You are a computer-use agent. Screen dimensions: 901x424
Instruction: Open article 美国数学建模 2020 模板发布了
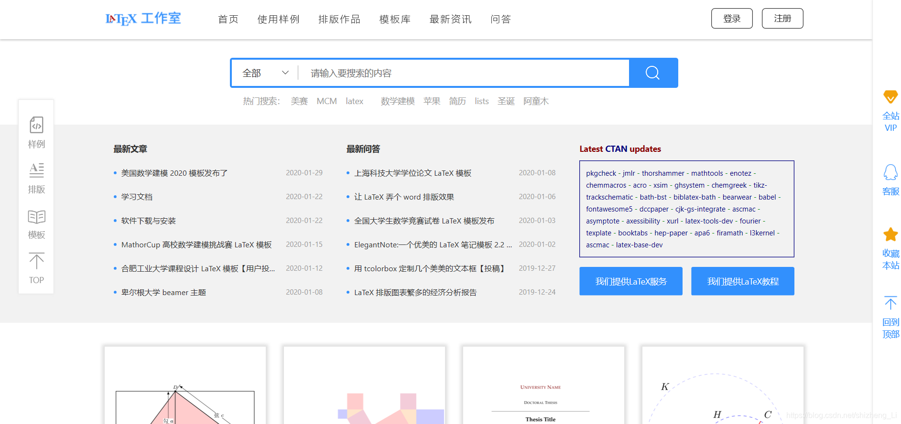click(x=174, y=173)
